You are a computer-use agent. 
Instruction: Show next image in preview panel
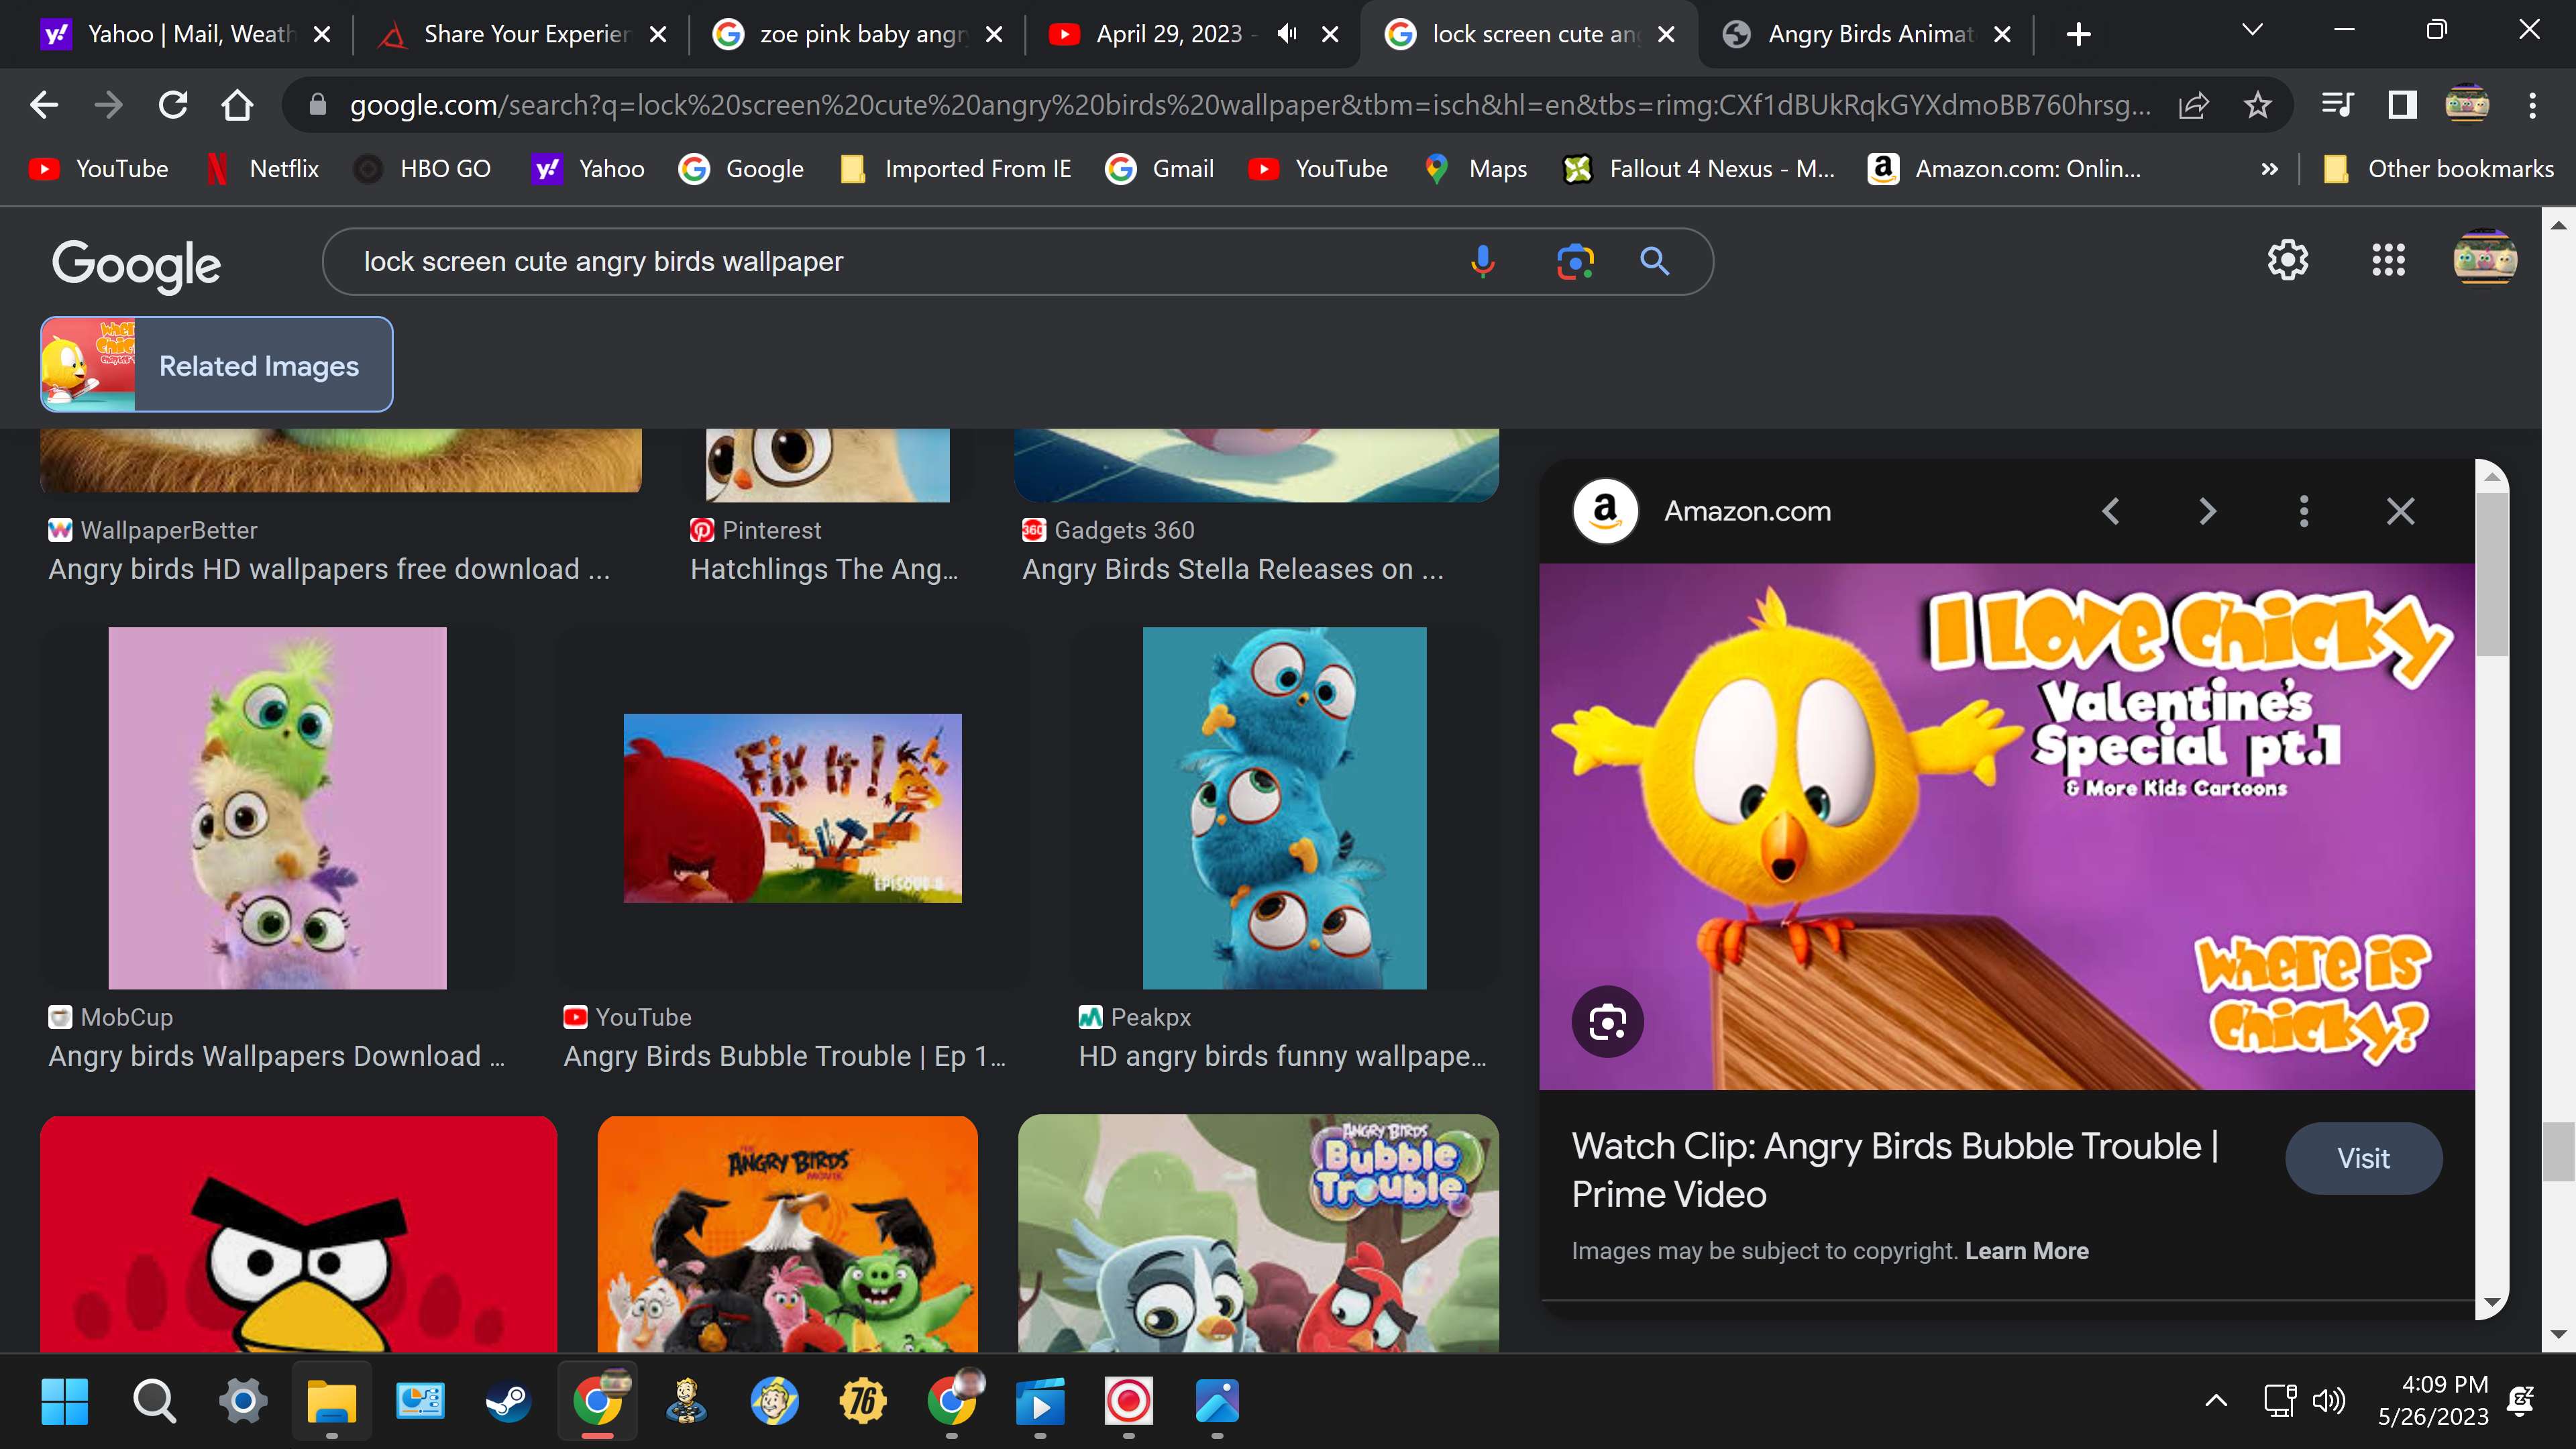(x=2207, y=511)
